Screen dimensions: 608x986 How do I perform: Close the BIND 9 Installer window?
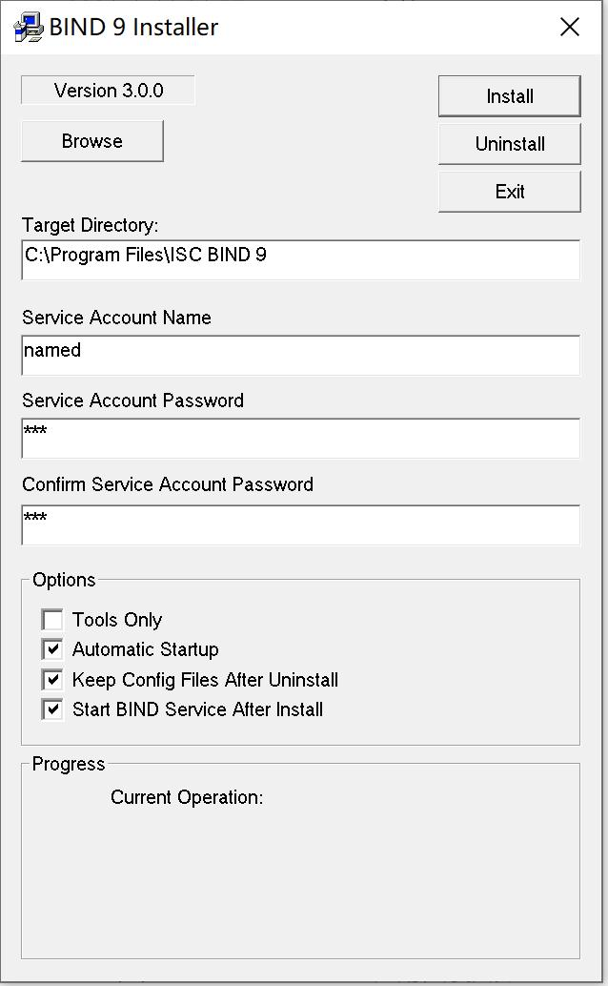570,27
